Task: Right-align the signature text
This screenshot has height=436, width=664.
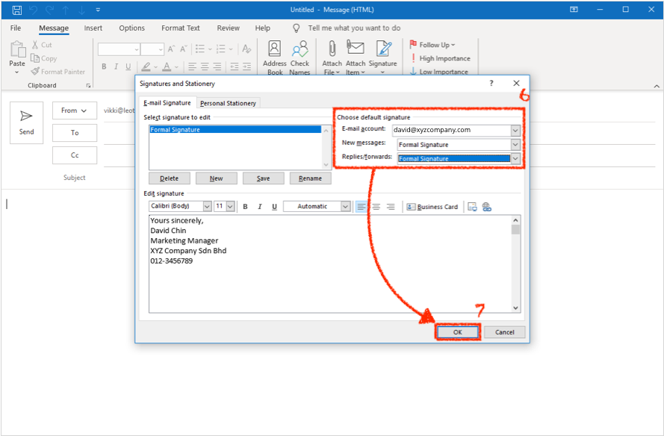Action: click(390, 207)
